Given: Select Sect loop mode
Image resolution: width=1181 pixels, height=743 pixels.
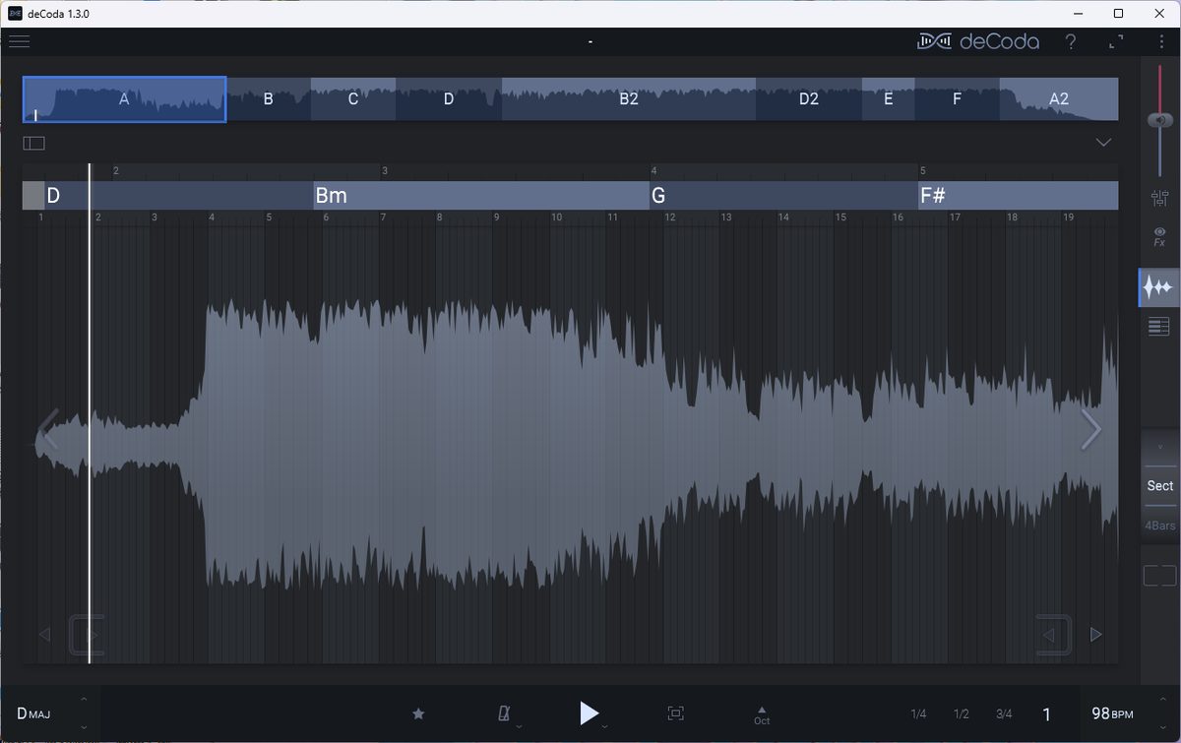Looking at the screenshot, I should pyautogui.click(x=1160, y=485).
